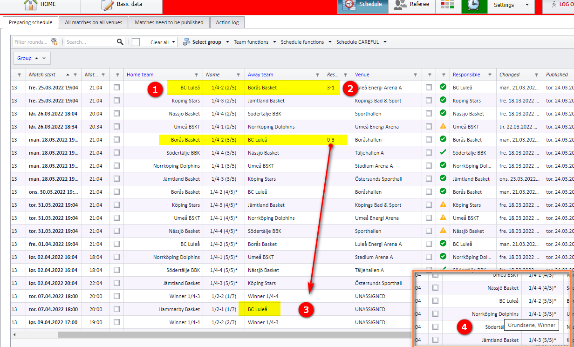Open the Venue column filter icon

tap(416, 75)
